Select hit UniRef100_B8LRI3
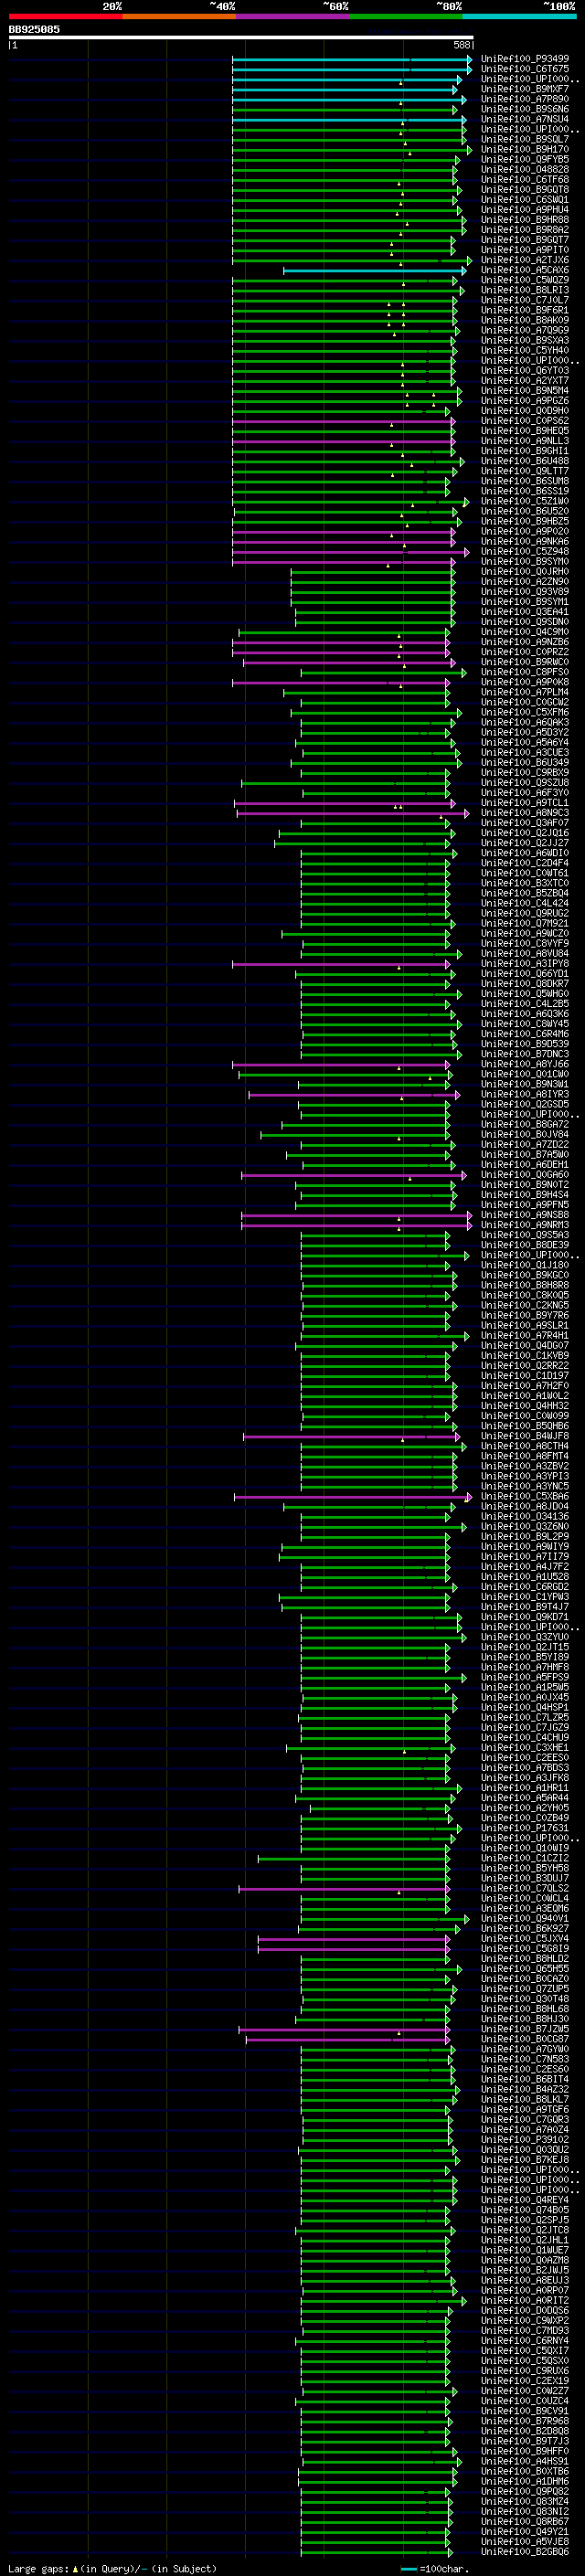 (x=525, y=290)
